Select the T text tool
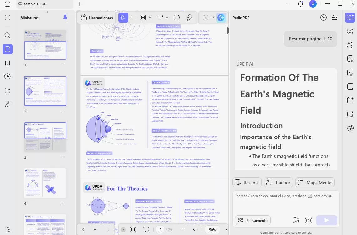Image resolution: width=357 pixels, height=235 pixels. click(x=160, y=18)
